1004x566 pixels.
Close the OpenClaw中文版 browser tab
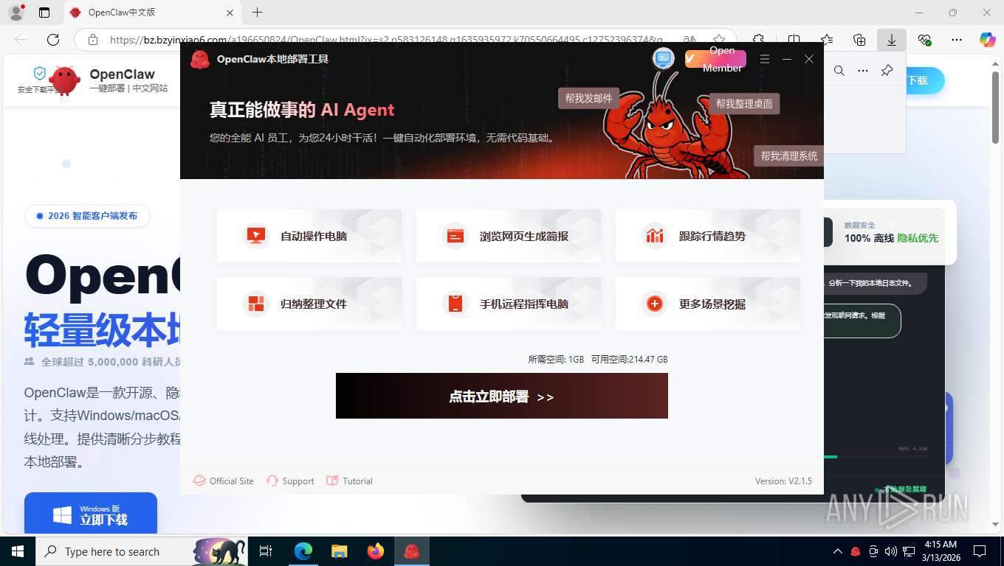(230, 13)
